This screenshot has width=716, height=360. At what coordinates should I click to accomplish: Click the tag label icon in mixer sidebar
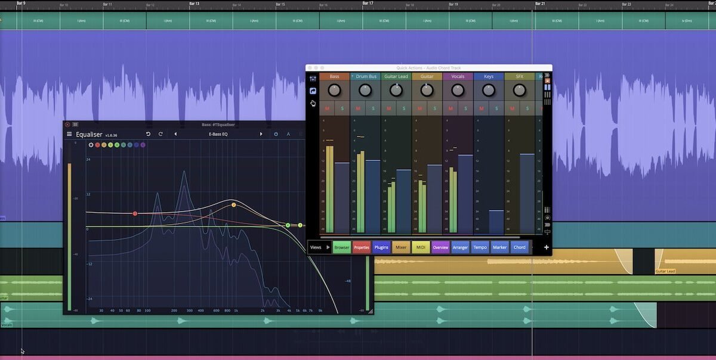(x=547, y=225)
